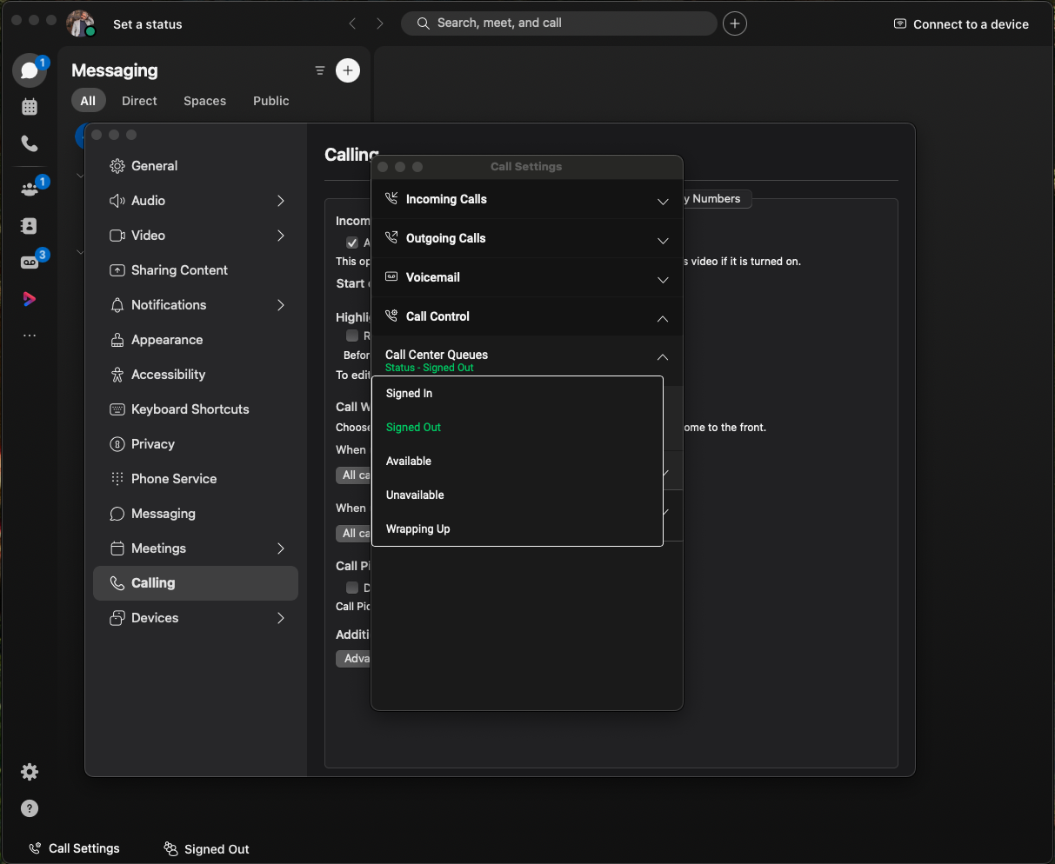Image resolution: width=1055 pixels, height=864 pixels.
Task: Open Voicemail icon showing 3 notifications
Action: (x=29, y=261)
